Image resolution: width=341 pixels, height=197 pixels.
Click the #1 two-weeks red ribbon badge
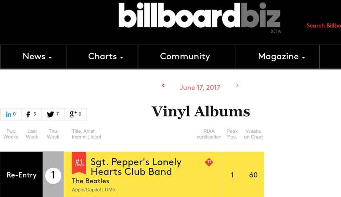pyautogui.click(x=79, y=163)
